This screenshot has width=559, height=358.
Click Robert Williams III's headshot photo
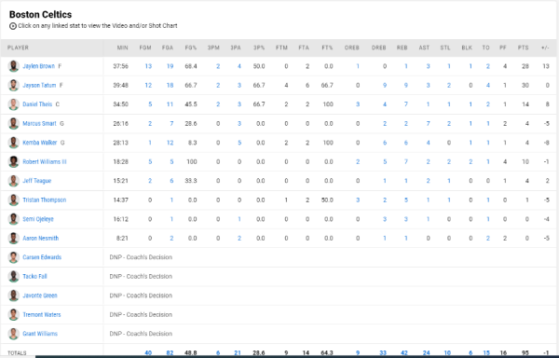(x=14, y=162)
